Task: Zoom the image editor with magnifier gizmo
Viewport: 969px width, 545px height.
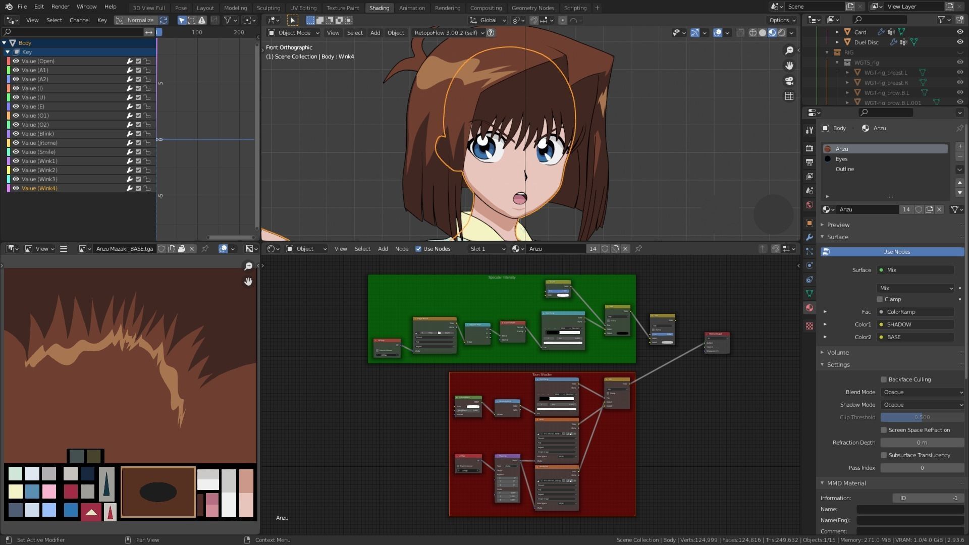Action: [x=248, y=266]
